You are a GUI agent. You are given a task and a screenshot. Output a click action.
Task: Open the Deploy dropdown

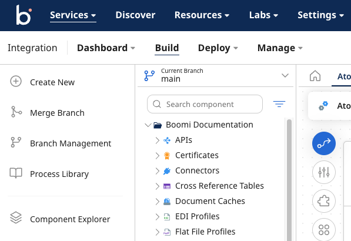tap(218, 48)
